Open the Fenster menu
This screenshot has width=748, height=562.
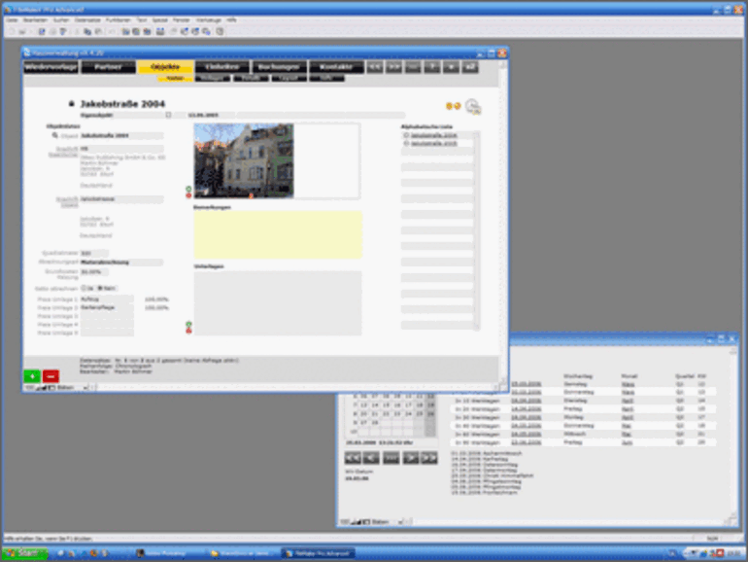click(182, 20)
